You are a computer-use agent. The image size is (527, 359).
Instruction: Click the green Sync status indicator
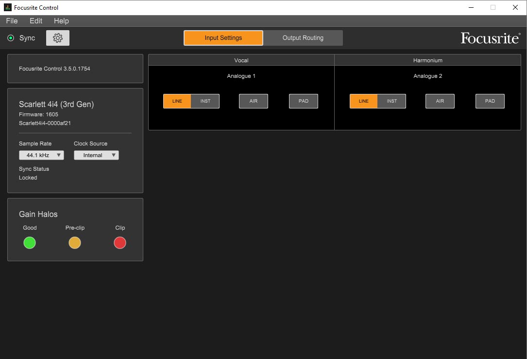[x=11, y=38]
